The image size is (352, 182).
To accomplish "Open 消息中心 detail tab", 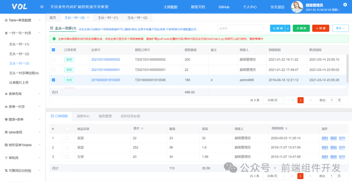I will pos(83,116).
